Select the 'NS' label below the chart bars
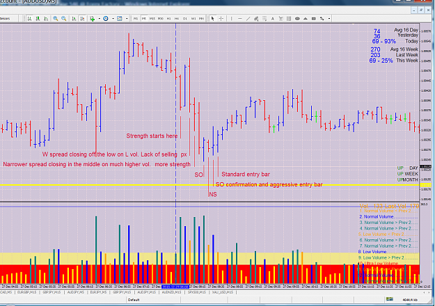The width and height of the screenshot is (435, 306). 213,195
